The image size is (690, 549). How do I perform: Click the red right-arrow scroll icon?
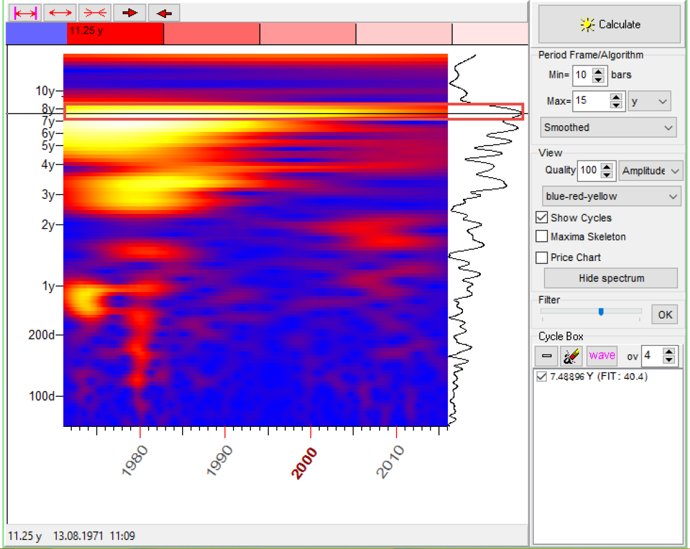pos(129,13)
